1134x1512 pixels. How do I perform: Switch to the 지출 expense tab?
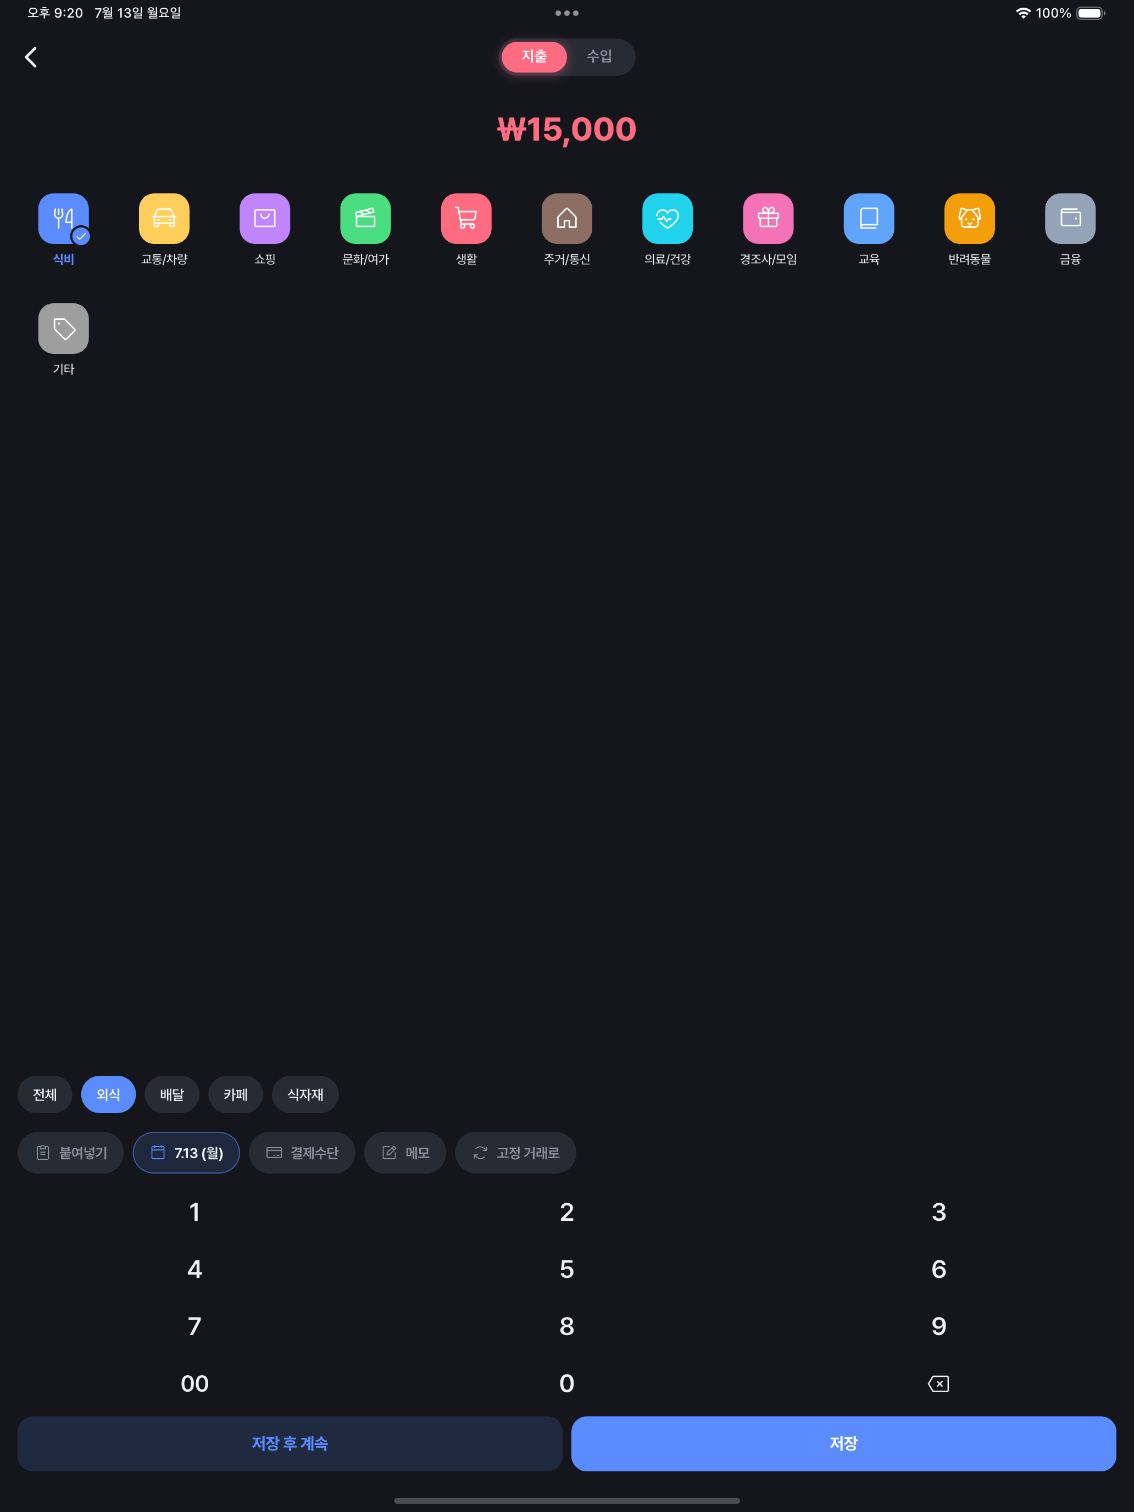point(534,57)
